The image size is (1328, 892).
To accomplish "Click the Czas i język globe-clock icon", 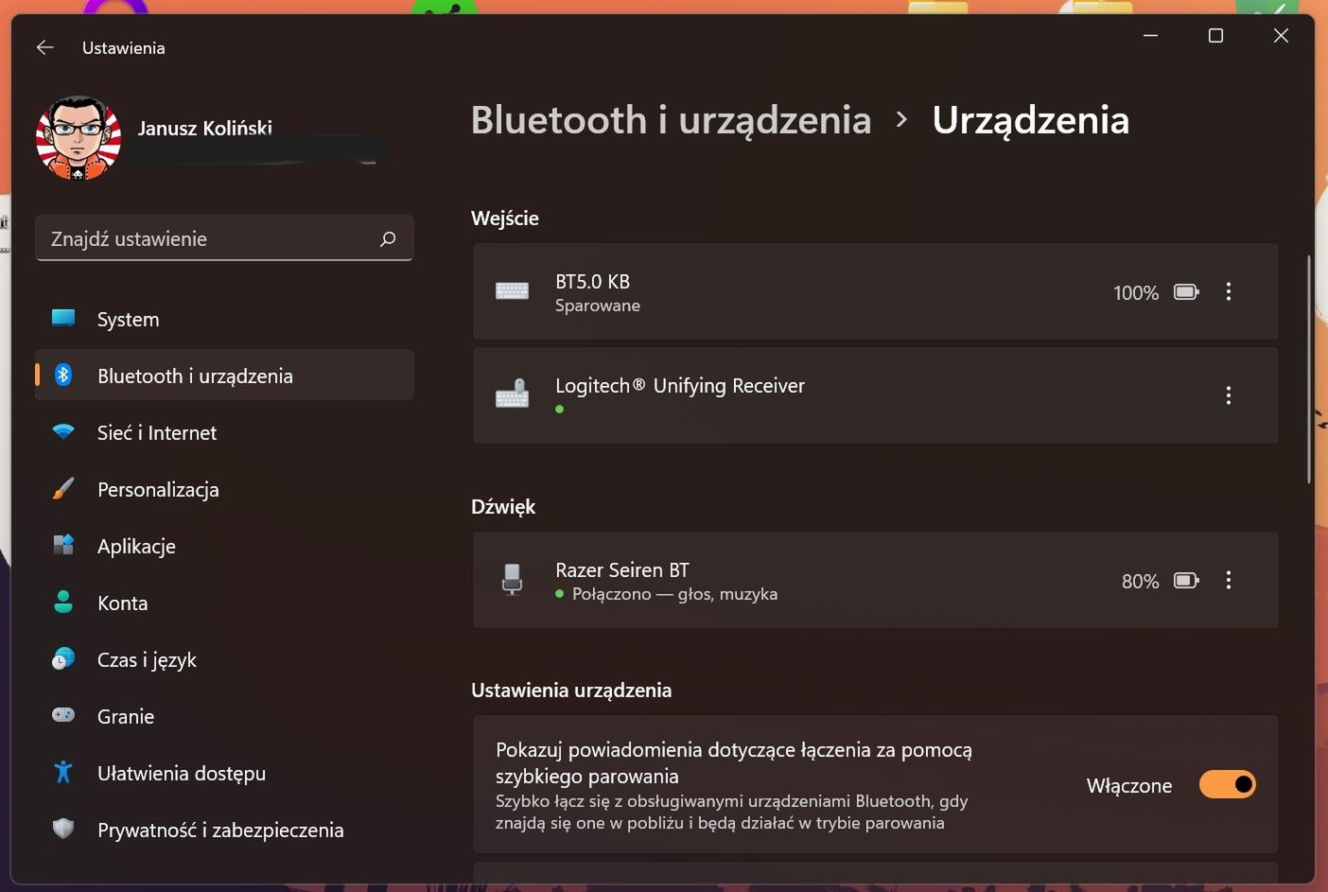I will [63, 658].
